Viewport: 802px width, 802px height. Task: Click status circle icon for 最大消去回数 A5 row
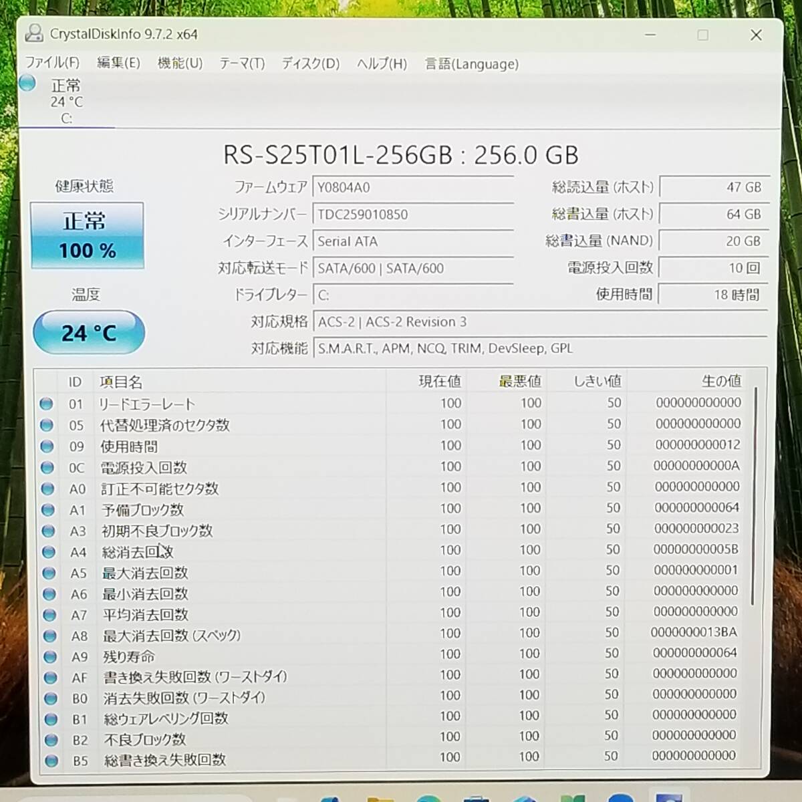[49, 573]
